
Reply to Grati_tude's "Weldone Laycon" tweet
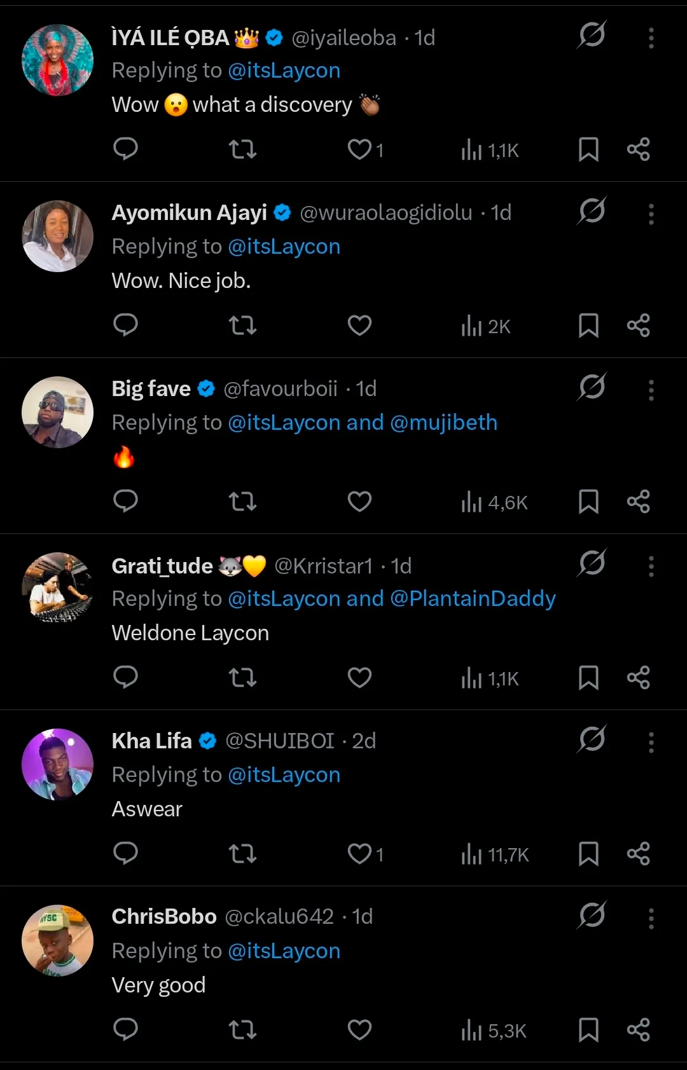click(125, 678)
